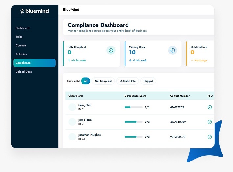
Task: Click the 2/3 score for Jonathan Hughes
Action: (147, 137)
